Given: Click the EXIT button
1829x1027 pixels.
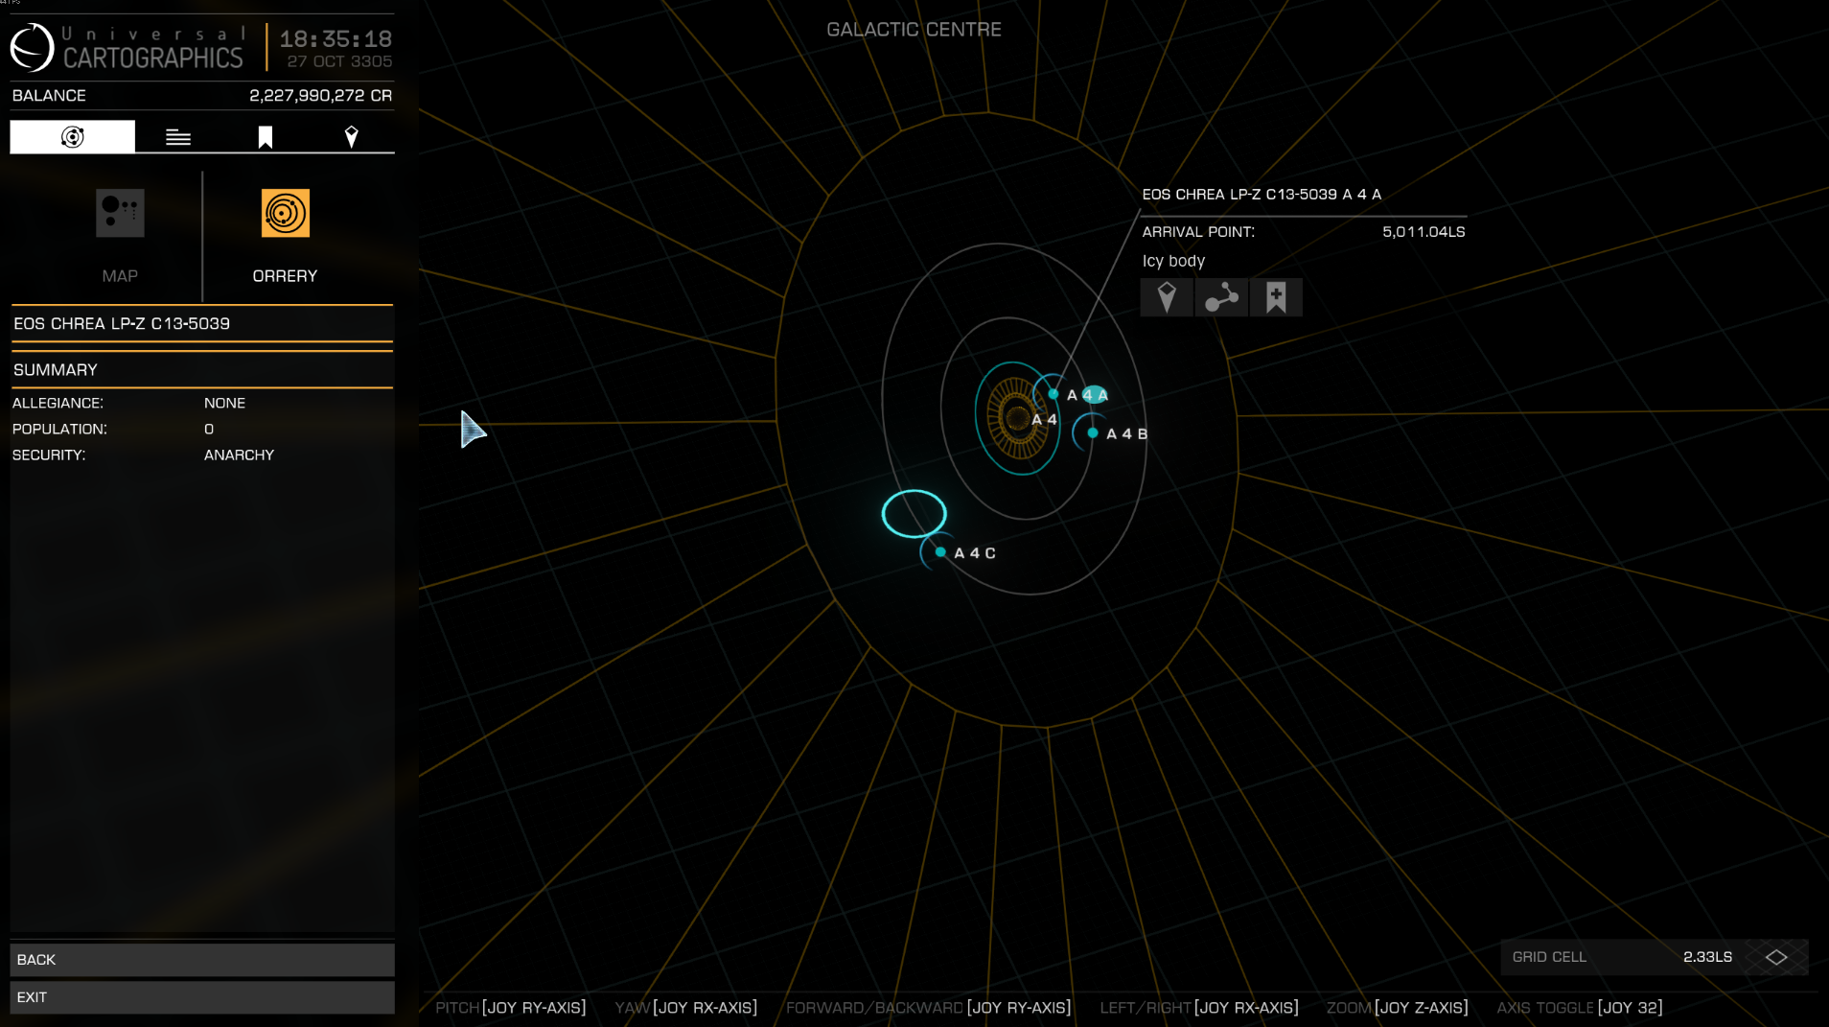Looking at the screenshot, I should coord(202,997).
